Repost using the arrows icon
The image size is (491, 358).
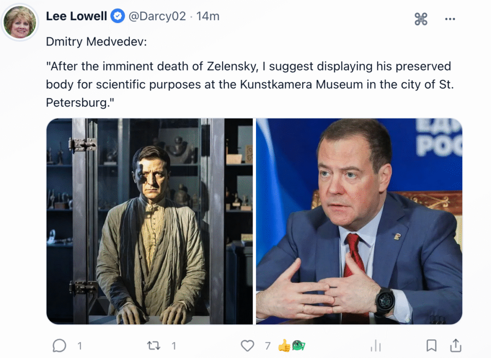point(153,346)
